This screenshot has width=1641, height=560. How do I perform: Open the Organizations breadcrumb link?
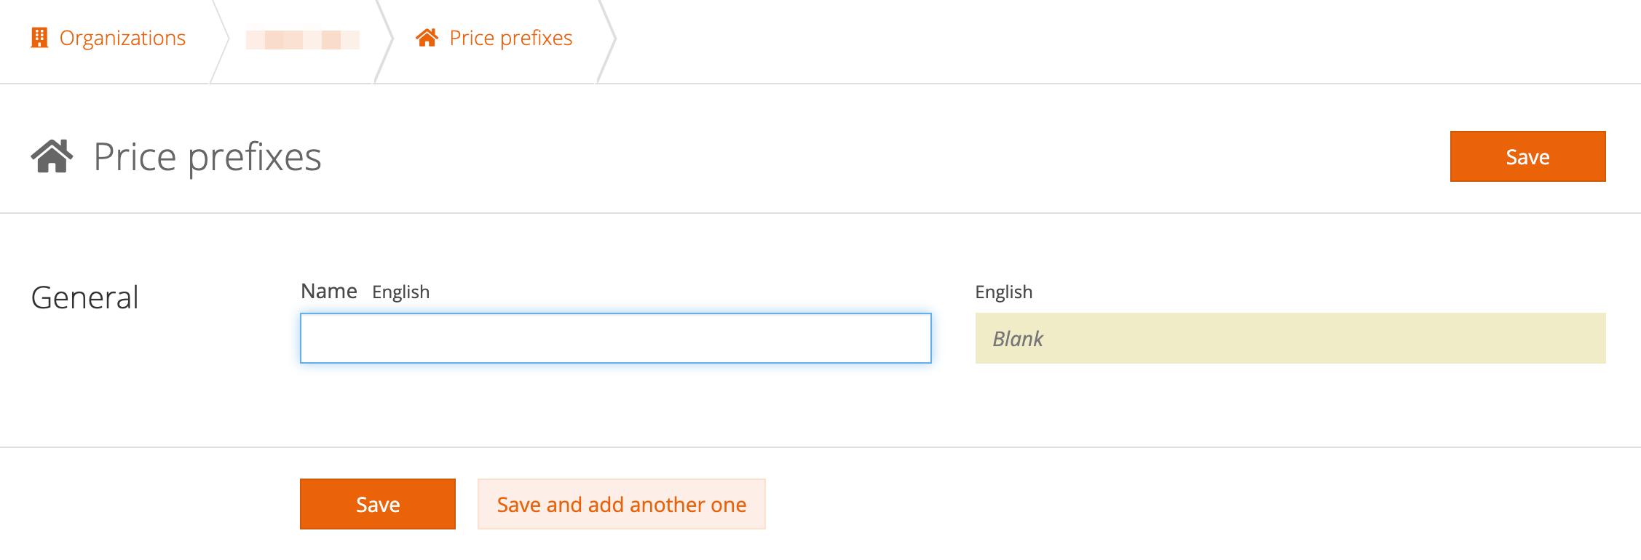(x=122, y=38)
